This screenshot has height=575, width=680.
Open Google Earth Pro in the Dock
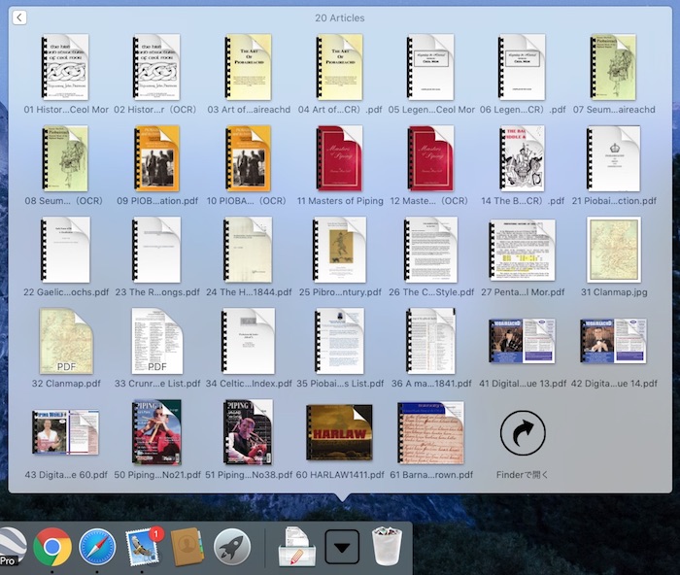pyautogui.click(x=12, y=547)
